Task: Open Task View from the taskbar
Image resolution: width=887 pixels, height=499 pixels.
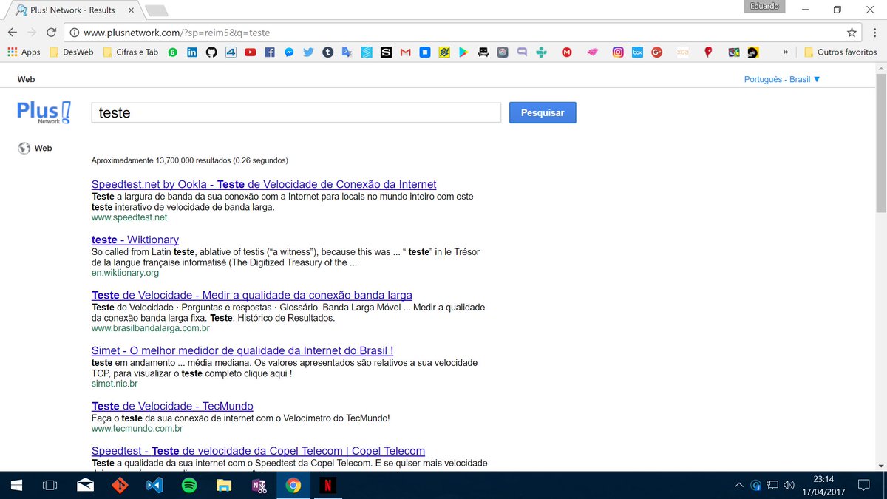Action: coord(50,486)
